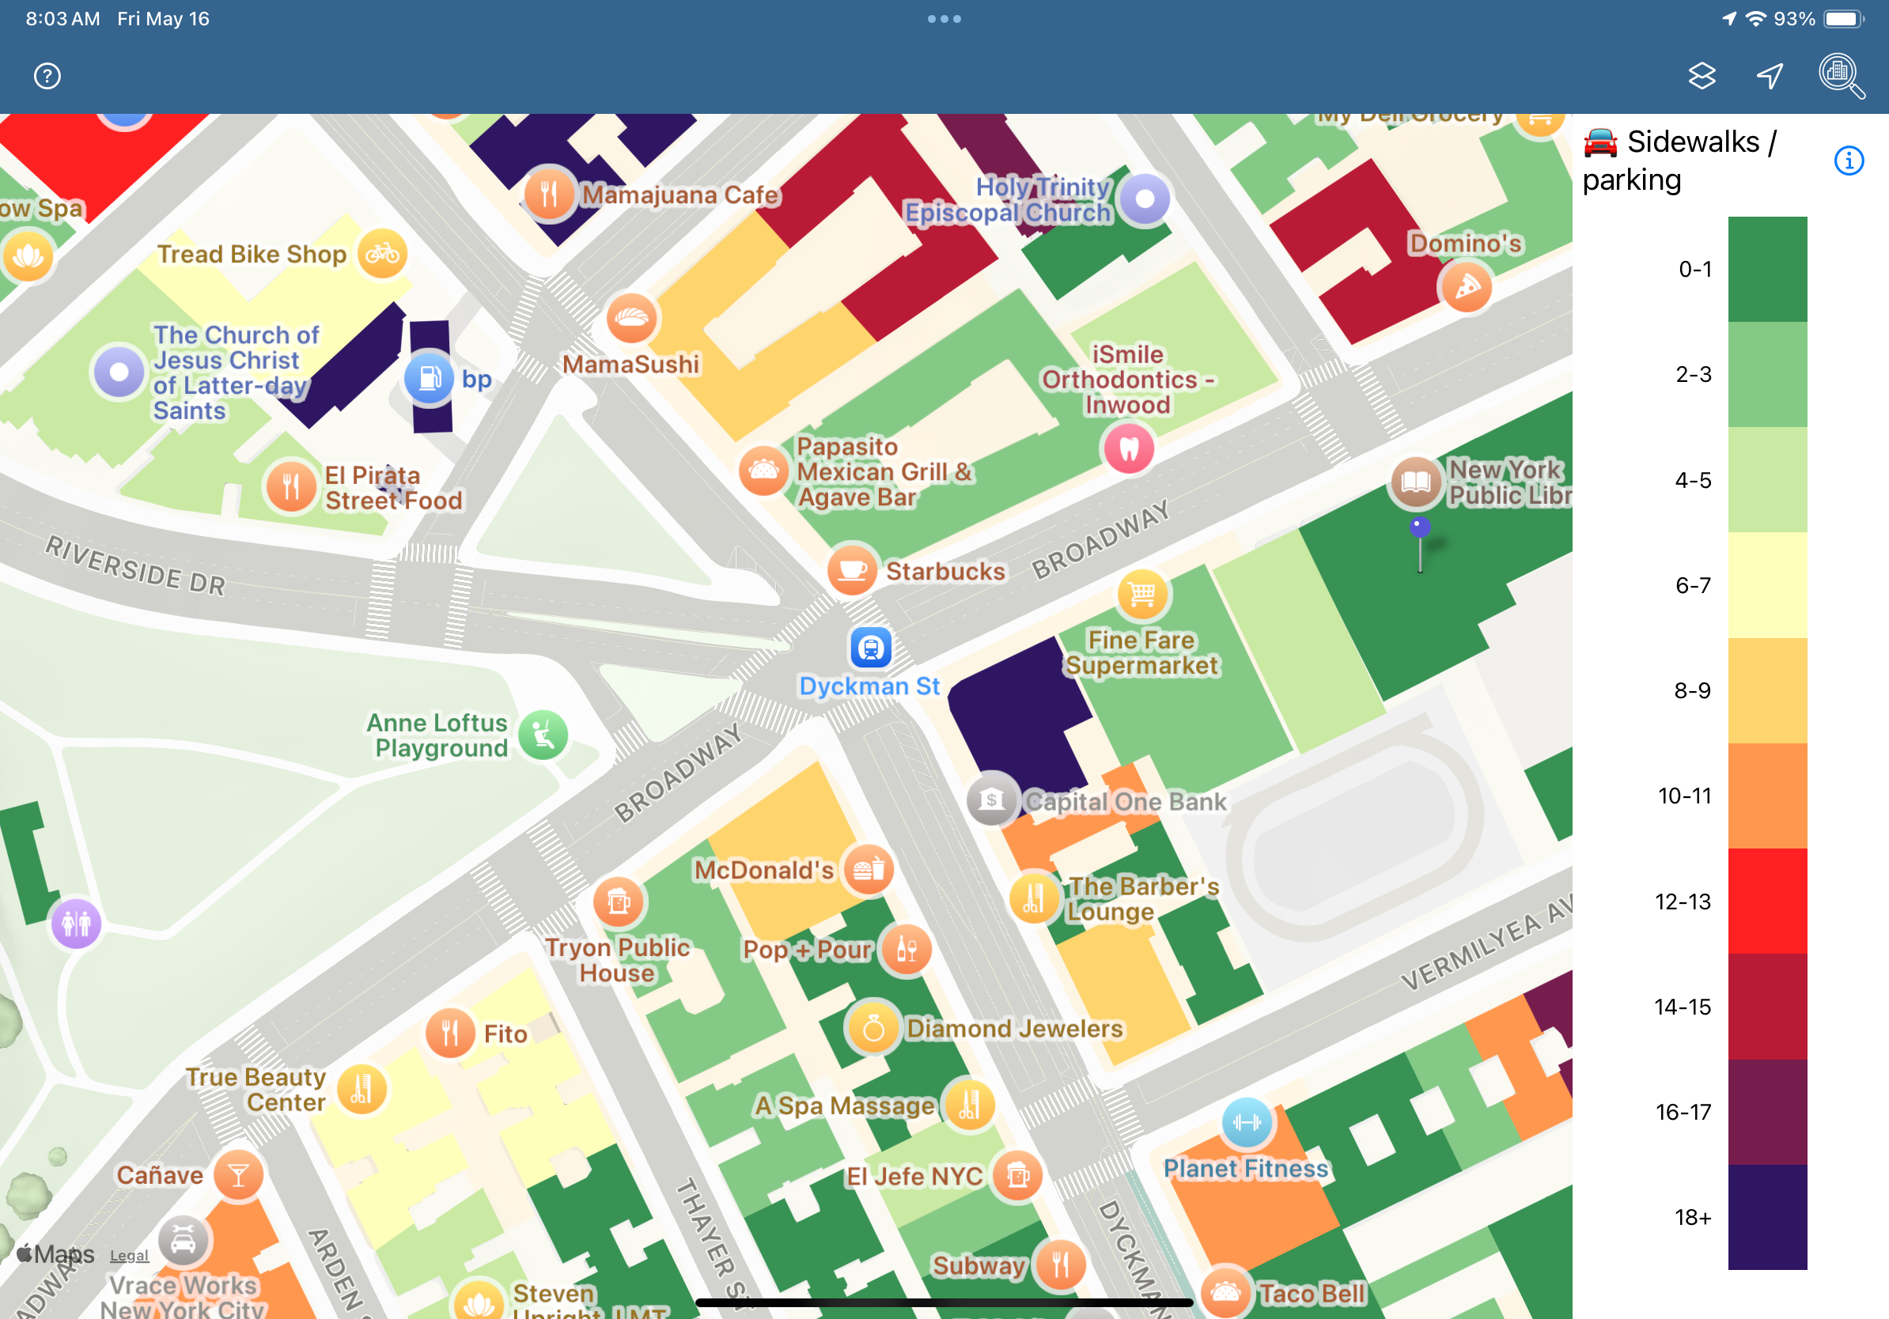Open the info button beside Sidewalks / parking
This screenshot has height=1319, width=1889.
[x=1849, y=161]
